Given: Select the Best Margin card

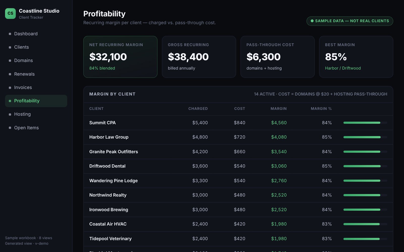Looking at the screenshot, I should [x=356, y=57].
